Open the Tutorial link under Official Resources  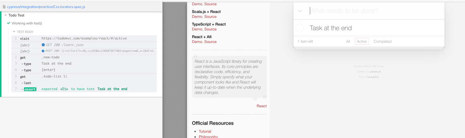click(x=205, y=132)
